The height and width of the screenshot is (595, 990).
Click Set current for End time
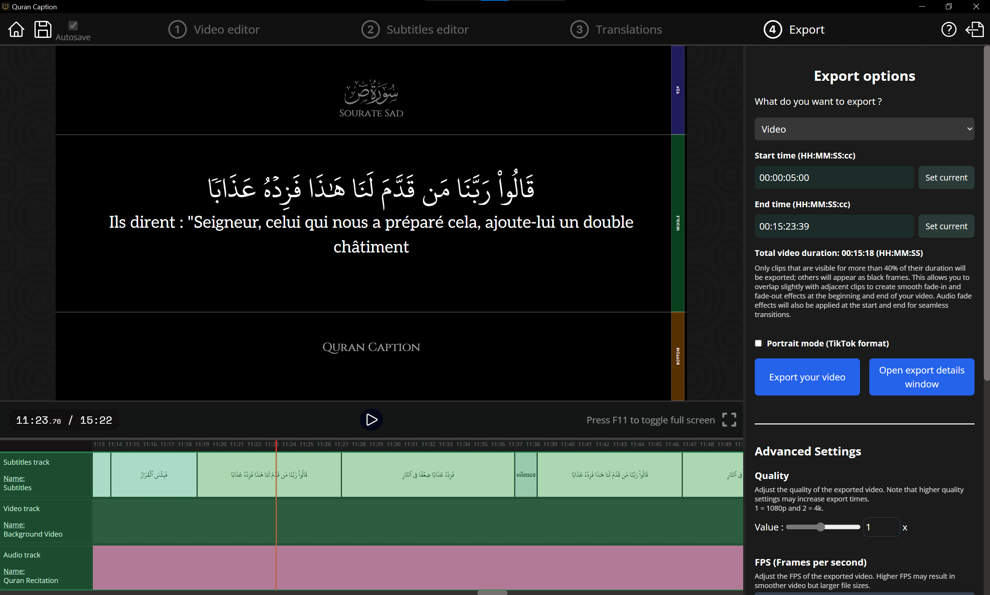[946, 226]
